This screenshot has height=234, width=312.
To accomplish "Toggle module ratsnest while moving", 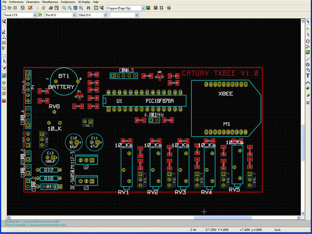I will click(x=4, y=61).
